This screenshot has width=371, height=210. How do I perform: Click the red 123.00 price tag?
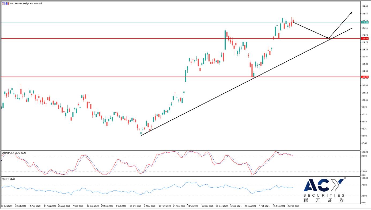[365, 38]
